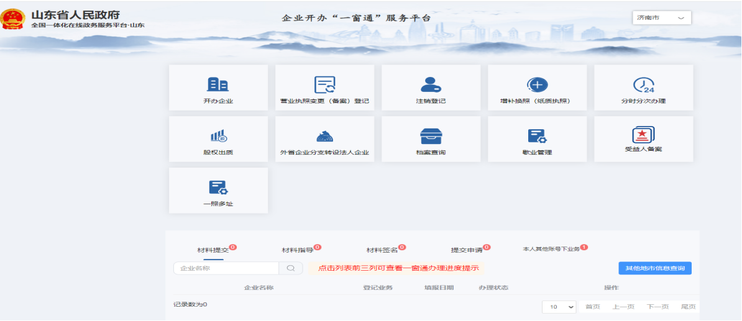Go to 下一页 next page
The width and height of the screenshot is (742, 321).
(657, 307)
